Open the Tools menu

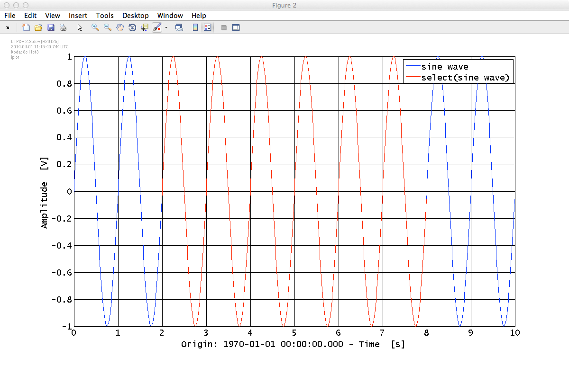pyautogui.click(x=105, y=16)
